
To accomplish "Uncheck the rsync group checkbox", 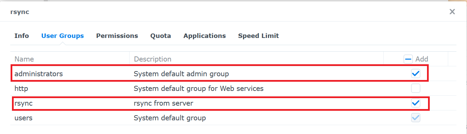I will [x=416, y=103].
